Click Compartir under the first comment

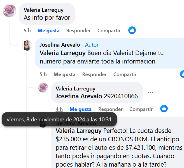109,31
